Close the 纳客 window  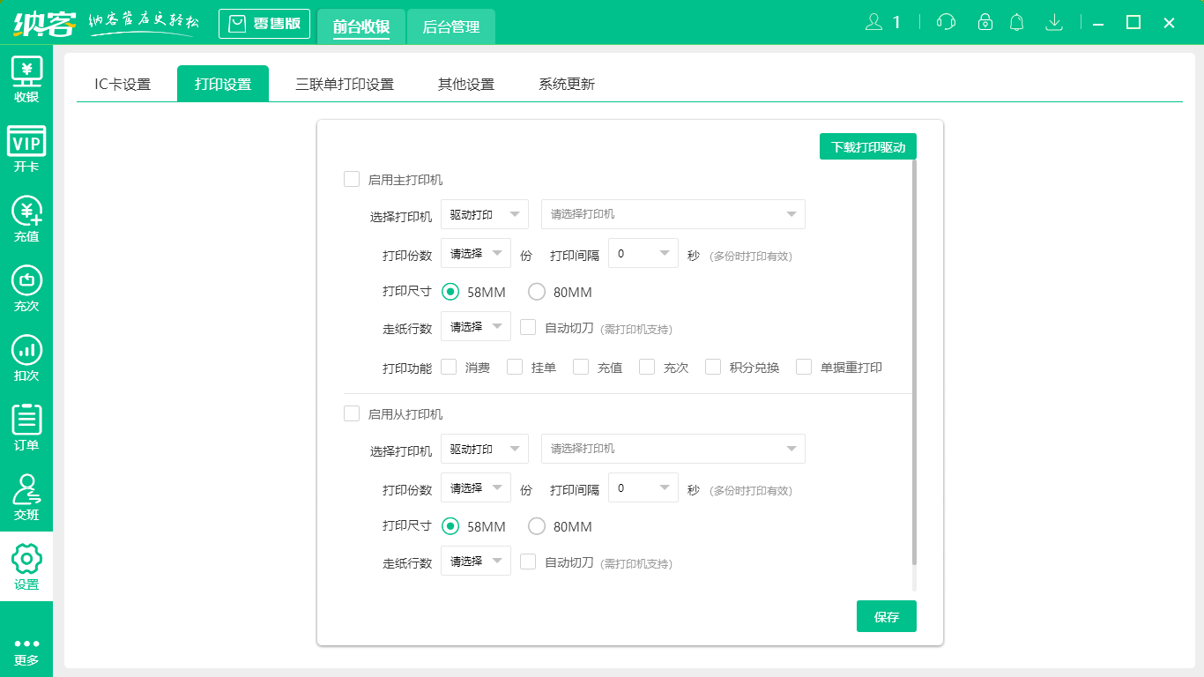(x=1169, y=23)
